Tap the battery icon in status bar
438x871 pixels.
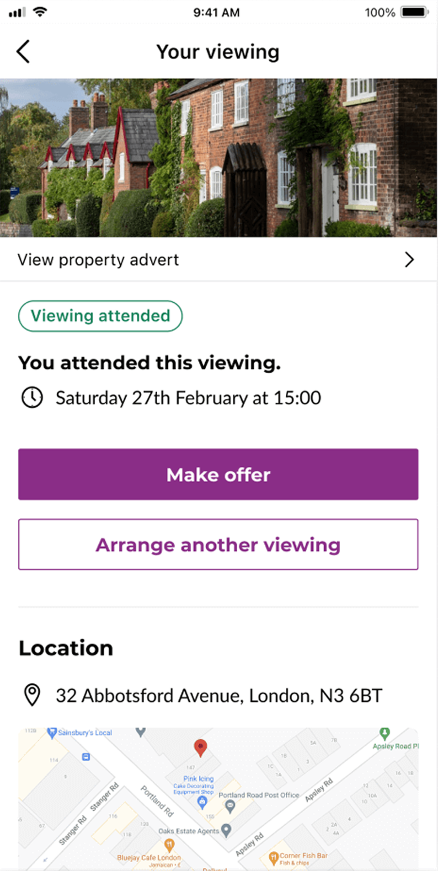pyautogui.click(x=414, y=12)
